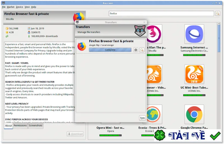Click the scrollbar up arrow in results
Screen dimensions: 224x144
(219, 23)
